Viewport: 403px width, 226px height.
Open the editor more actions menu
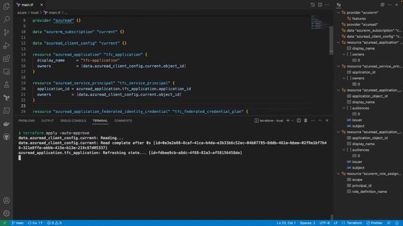327,4
